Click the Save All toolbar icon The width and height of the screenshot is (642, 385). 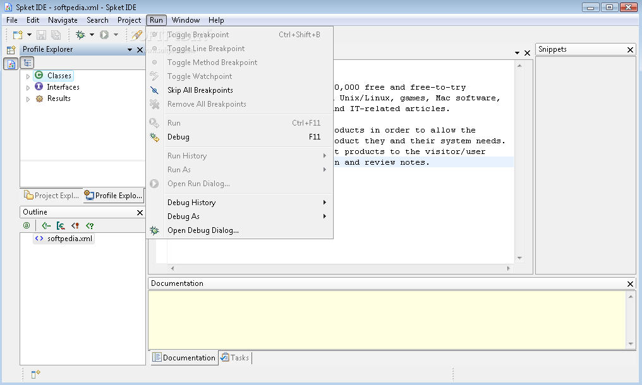(56, 35)
